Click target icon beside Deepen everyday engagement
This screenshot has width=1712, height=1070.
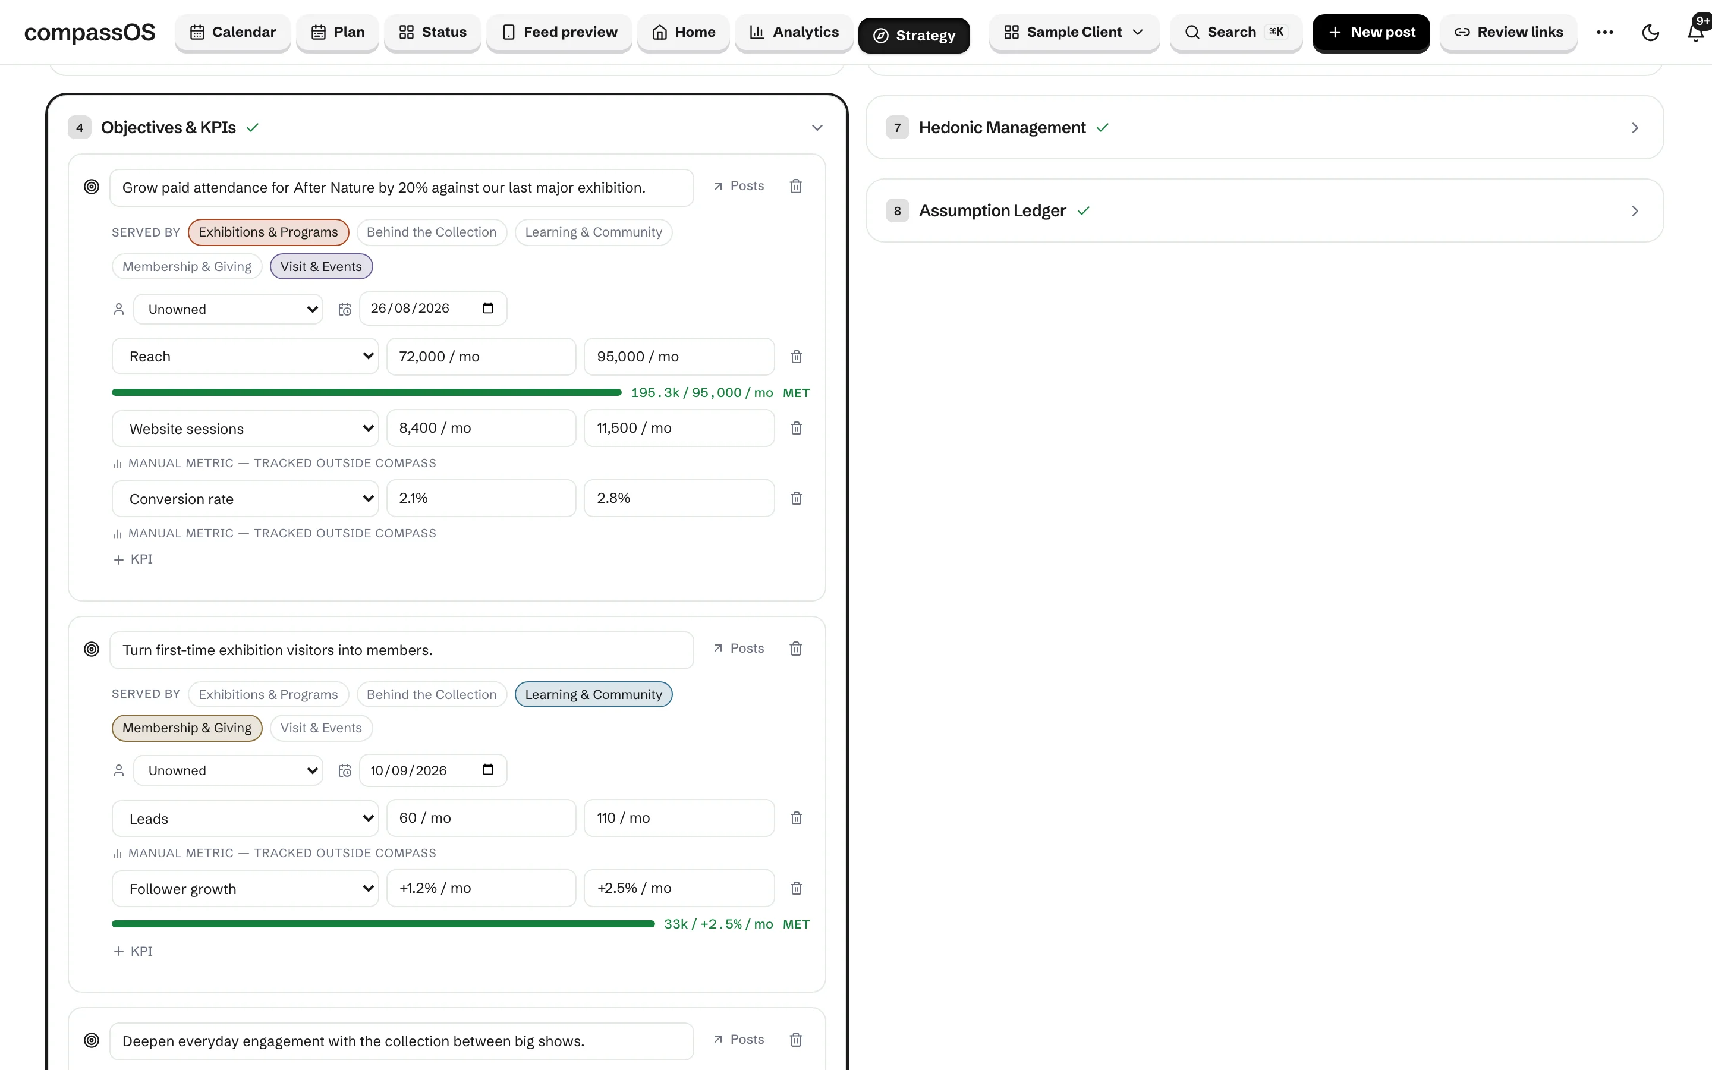point(92,1040)
